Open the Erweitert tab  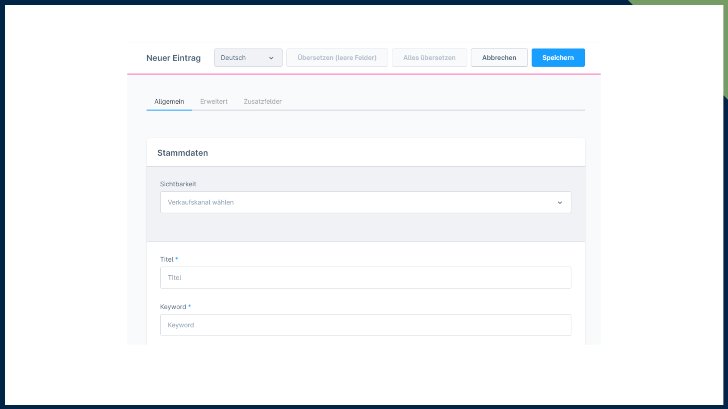[x=214, y=101]
